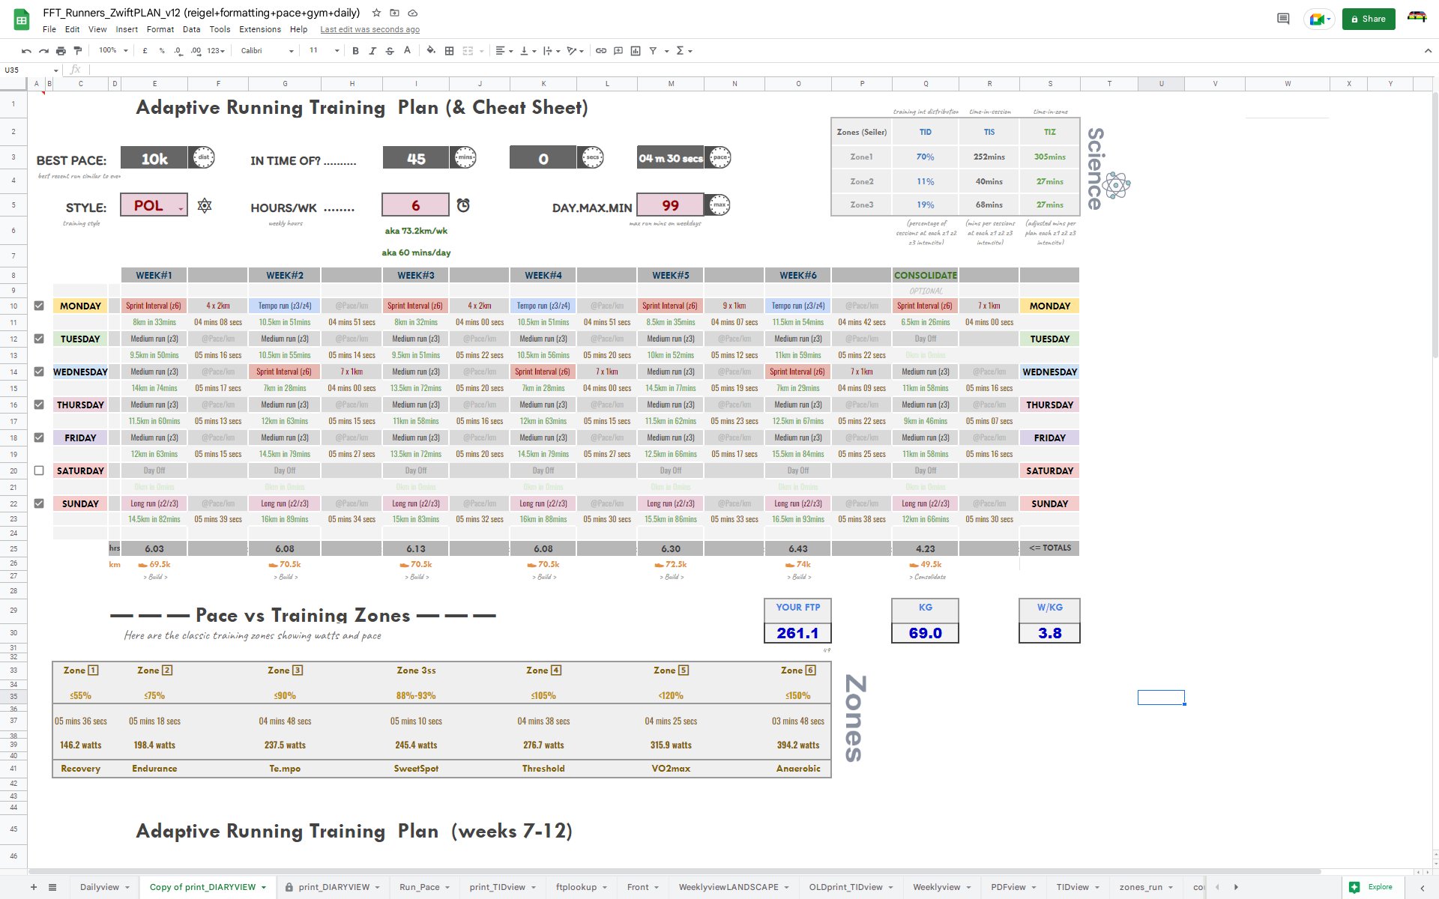Click the green Share button
The height and width of the screenshot is (899, 1439).
point(1369,19)
